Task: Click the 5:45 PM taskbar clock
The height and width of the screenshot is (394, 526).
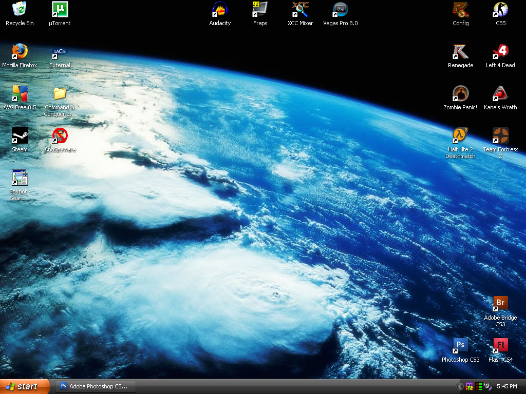Action: click(x=506, y=386)
